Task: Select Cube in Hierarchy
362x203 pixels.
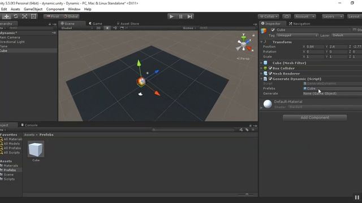Action: [x=28, y=51]
